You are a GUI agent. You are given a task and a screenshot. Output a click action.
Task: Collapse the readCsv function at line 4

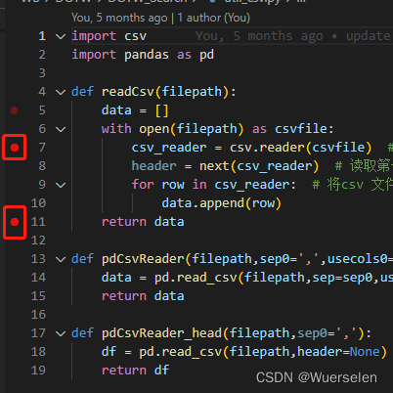[x=61, y=92]
